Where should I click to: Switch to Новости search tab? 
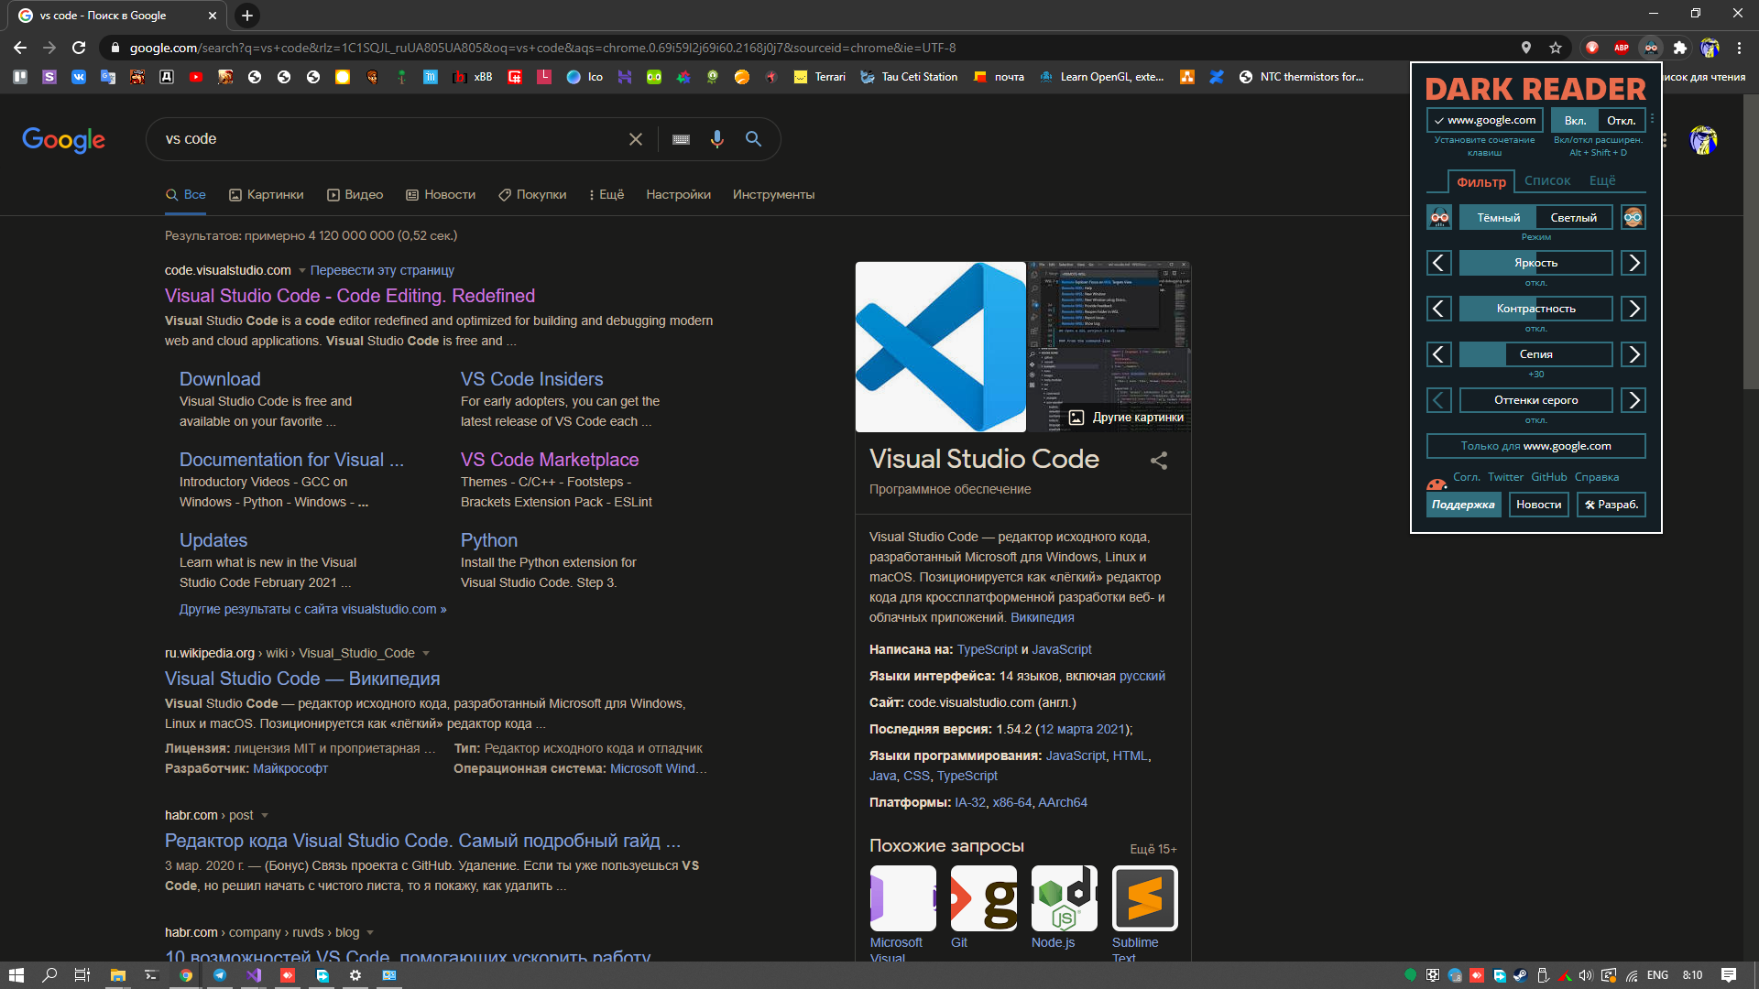tap(441, 195)
